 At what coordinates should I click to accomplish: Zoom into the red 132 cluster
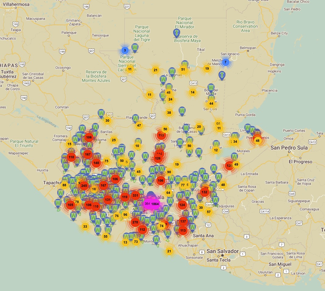[204, 192]
